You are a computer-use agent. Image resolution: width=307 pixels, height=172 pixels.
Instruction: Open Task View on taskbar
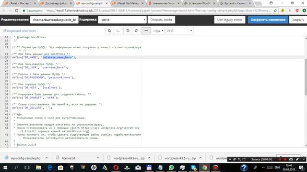[x=27, y=168]
